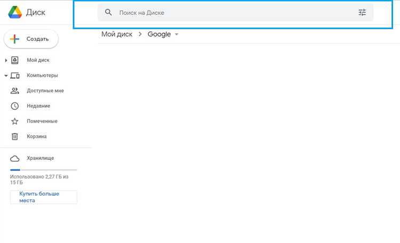The width and height of the screenshot is (400, 243).
Task: Click the Компьютеры devices icon
Action: tap(15, 76)
